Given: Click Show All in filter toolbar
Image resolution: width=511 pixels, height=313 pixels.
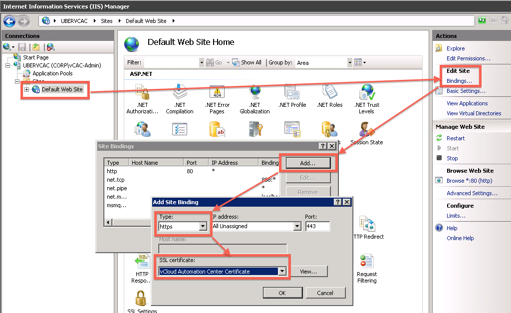Looking at the screenshot, I should point(247,62).
